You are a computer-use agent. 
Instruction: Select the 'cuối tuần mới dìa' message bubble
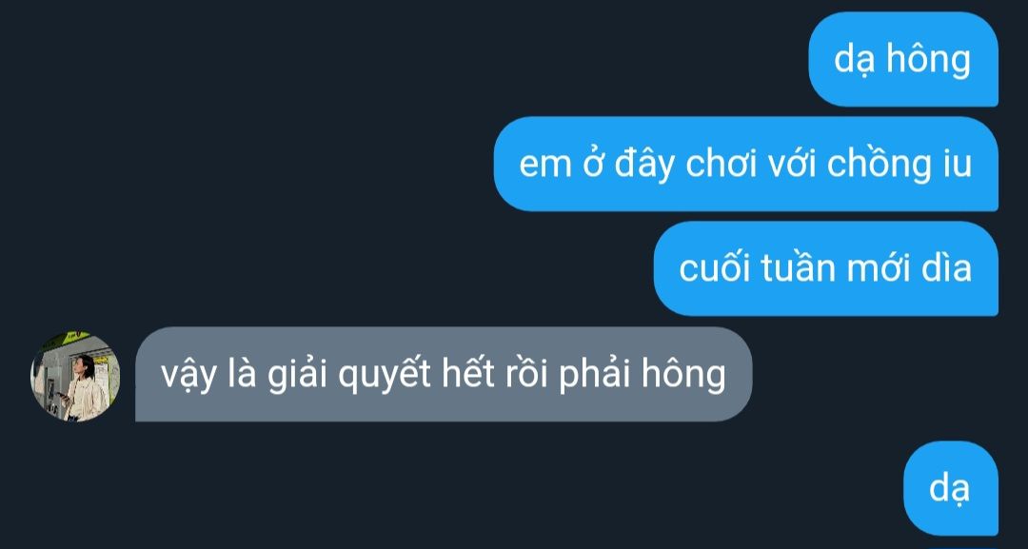coord(826,268)
